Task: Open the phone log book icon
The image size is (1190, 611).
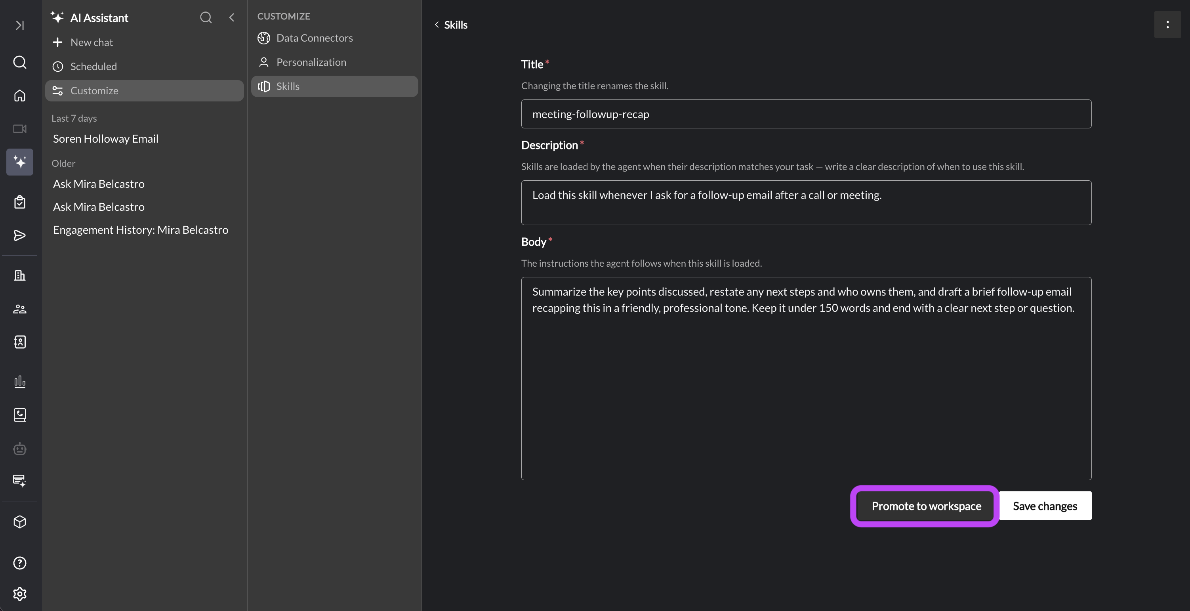Action: 20,415
